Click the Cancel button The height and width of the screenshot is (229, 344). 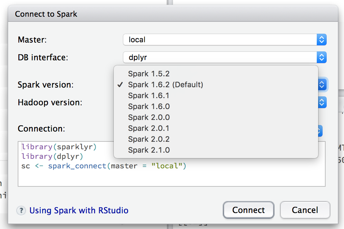(x=305, y=210)
